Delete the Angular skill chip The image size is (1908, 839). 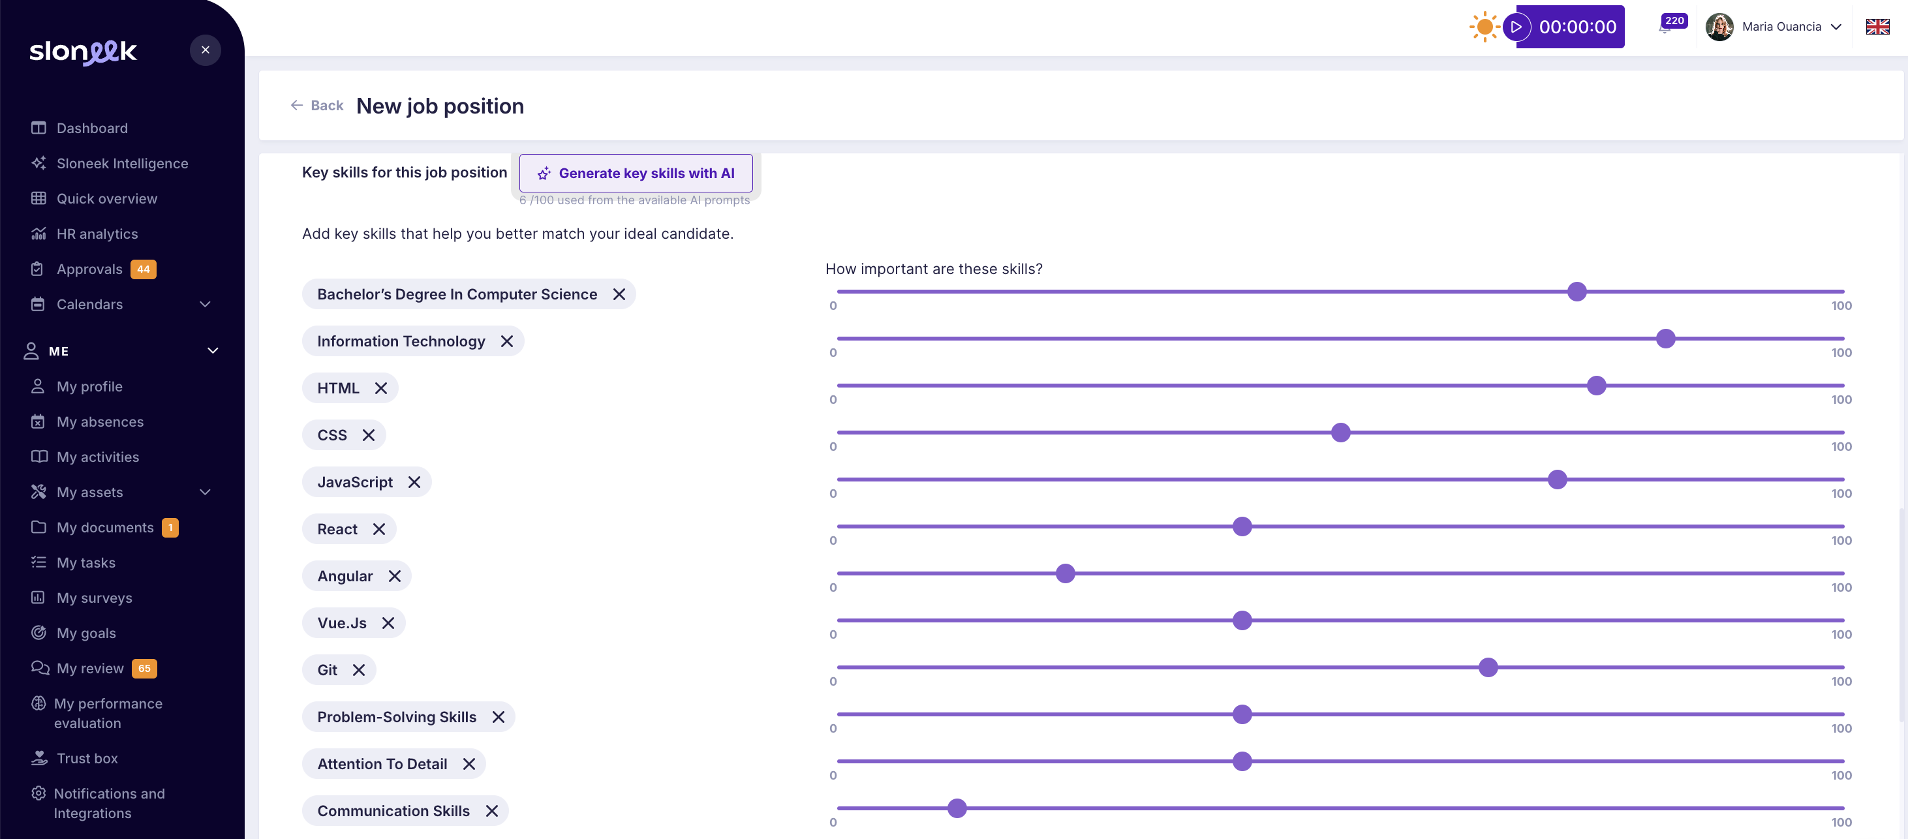(x=395, y=576)
